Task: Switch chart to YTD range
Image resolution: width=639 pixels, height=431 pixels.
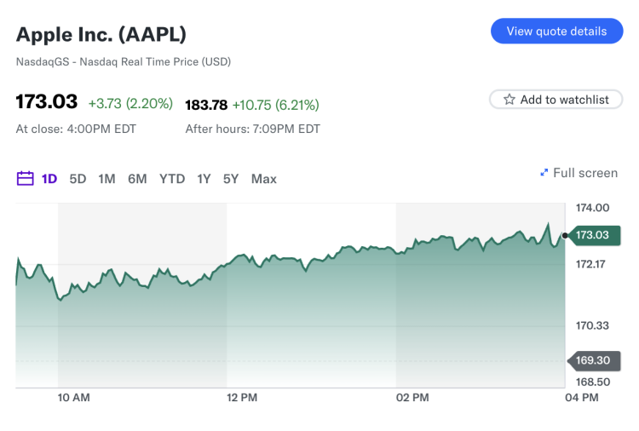Action: click(x=172, y=179)
